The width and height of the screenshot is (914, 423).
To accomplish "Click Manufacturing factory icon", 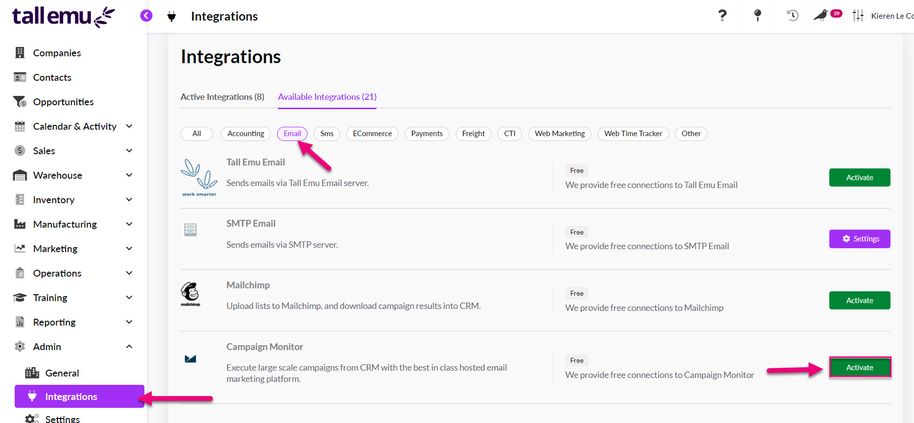I will [20, 224].
